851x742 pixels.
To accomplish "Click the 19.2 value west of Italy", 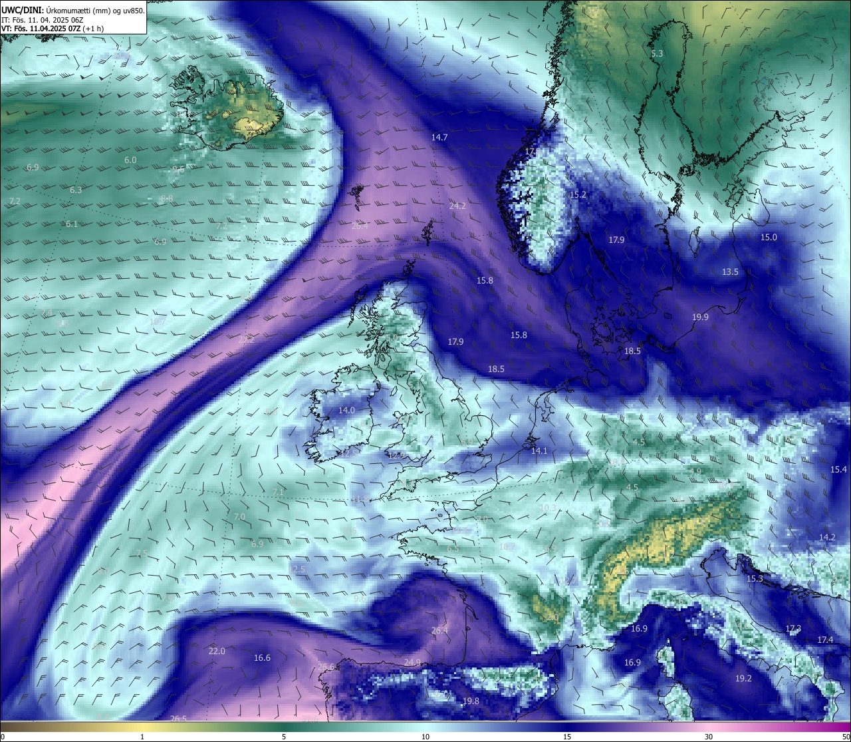I will tap(743, 678).
